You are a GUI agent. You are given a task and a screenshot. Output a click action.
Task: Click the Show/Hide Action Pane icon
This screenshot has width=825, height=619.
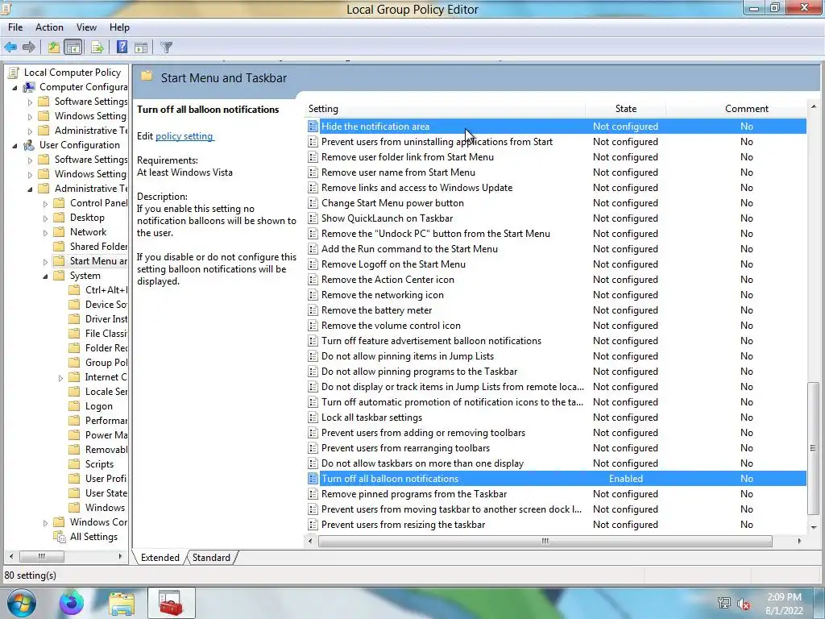(x=141, y=48)
